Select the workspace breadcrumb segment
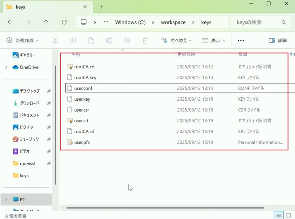Screen dimensions: 295x219 pos(173,22)
